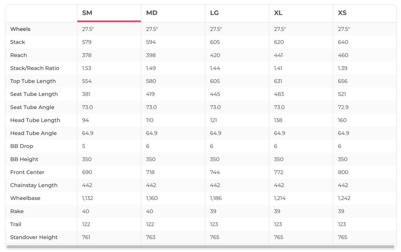Click the SM Stack value 579
Viewport: 401px width, 252px height.
click(87, 42)
